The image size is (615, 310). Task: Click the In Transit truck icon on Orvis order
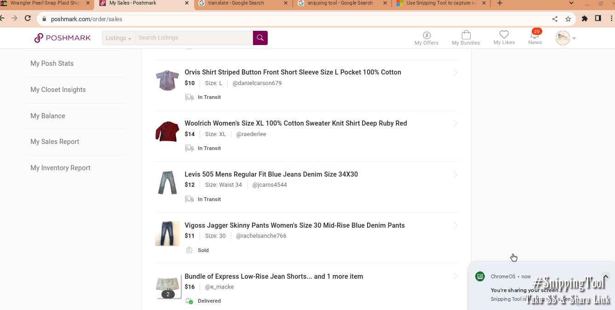[189, 97]
